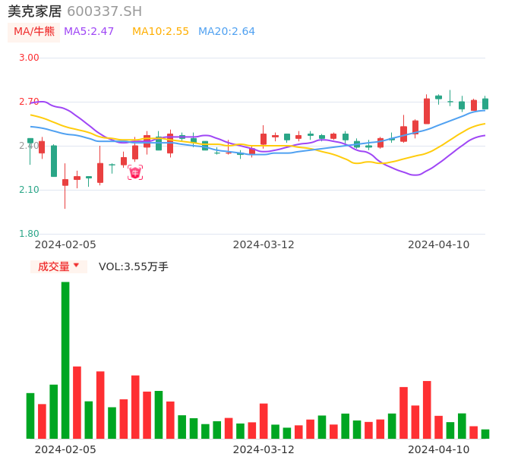This screenshot has height=460, width=521.
Task: Click the 3.00 price axis label
Action: (29, 58)
